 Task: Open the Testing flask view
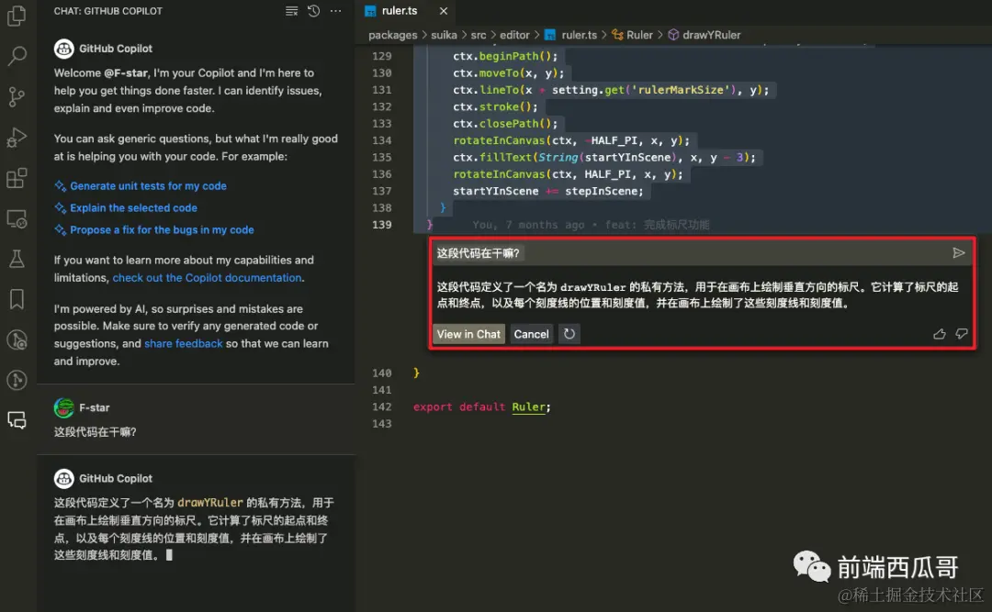click(x=17, y=259)
